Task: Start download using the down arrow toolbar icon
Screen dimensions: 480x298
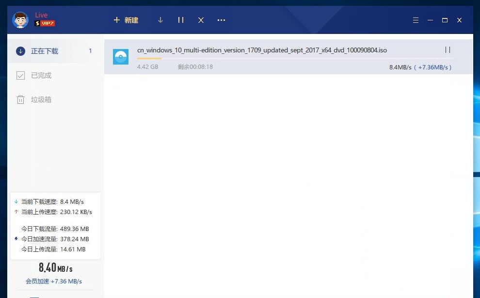Action: click(160, 20)
